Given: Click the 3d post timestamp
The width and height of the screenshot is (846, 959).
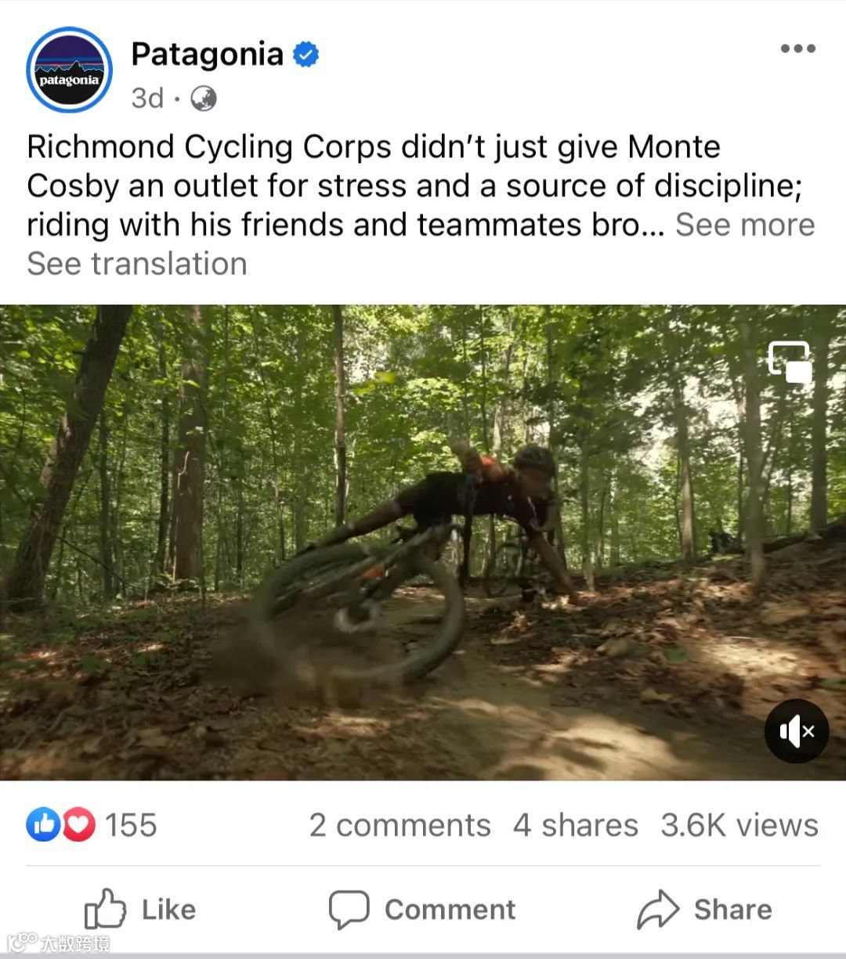Looking at the screenshot, I should point(147,99).
